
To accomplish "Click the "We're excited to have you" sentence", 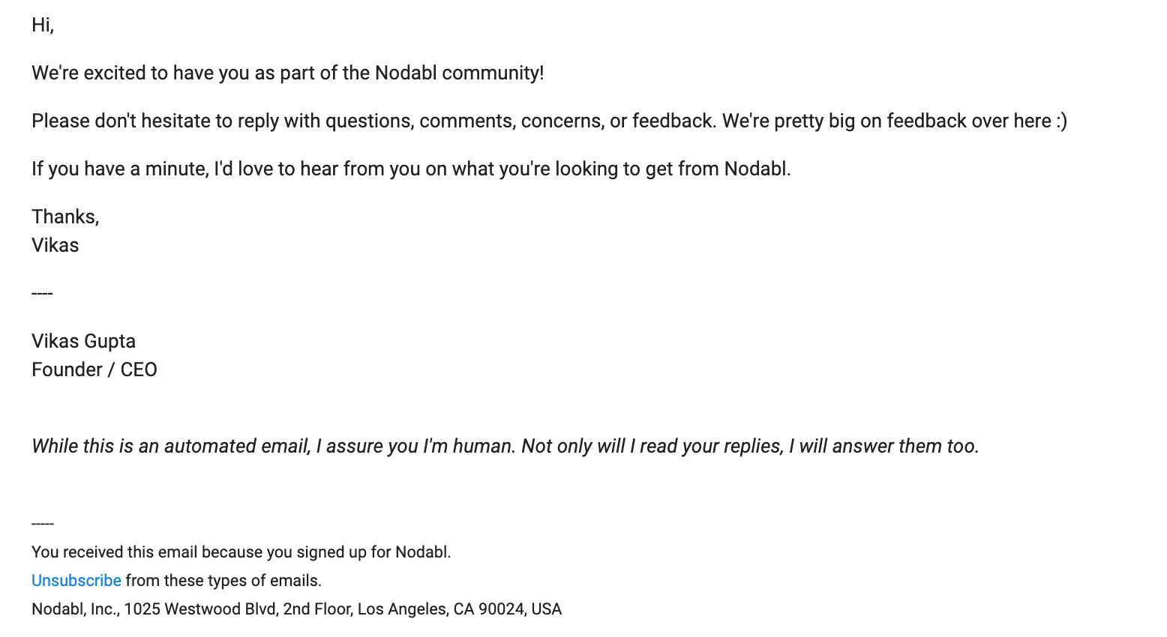I will point(287,73).
